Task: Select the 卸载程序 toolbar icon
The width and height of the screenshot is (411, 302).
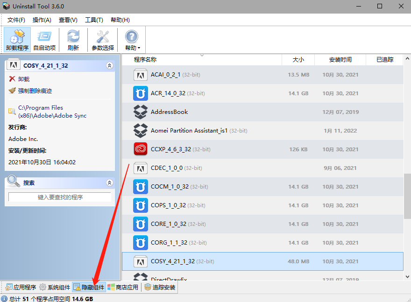Action: pyautogui.click(x=17, y=40)
